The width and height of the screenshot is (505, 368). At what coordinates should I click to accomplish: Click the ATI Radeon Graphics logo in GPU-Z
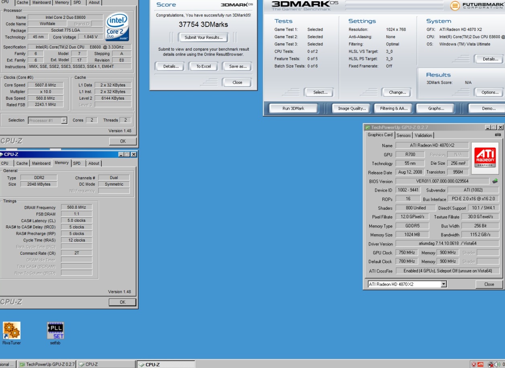(485, 158)
